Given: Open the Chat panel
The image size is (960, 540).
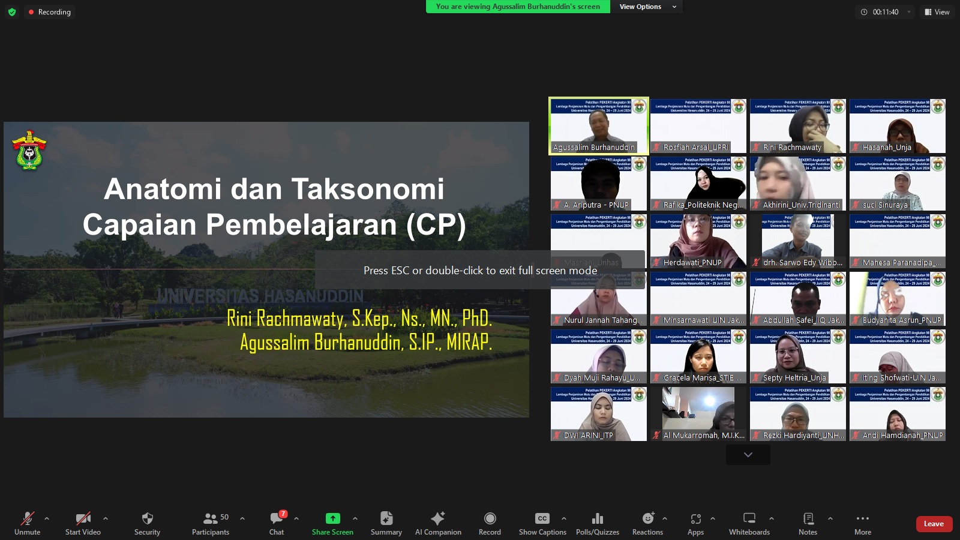Looking at the screenshot, I should [277, 523].
